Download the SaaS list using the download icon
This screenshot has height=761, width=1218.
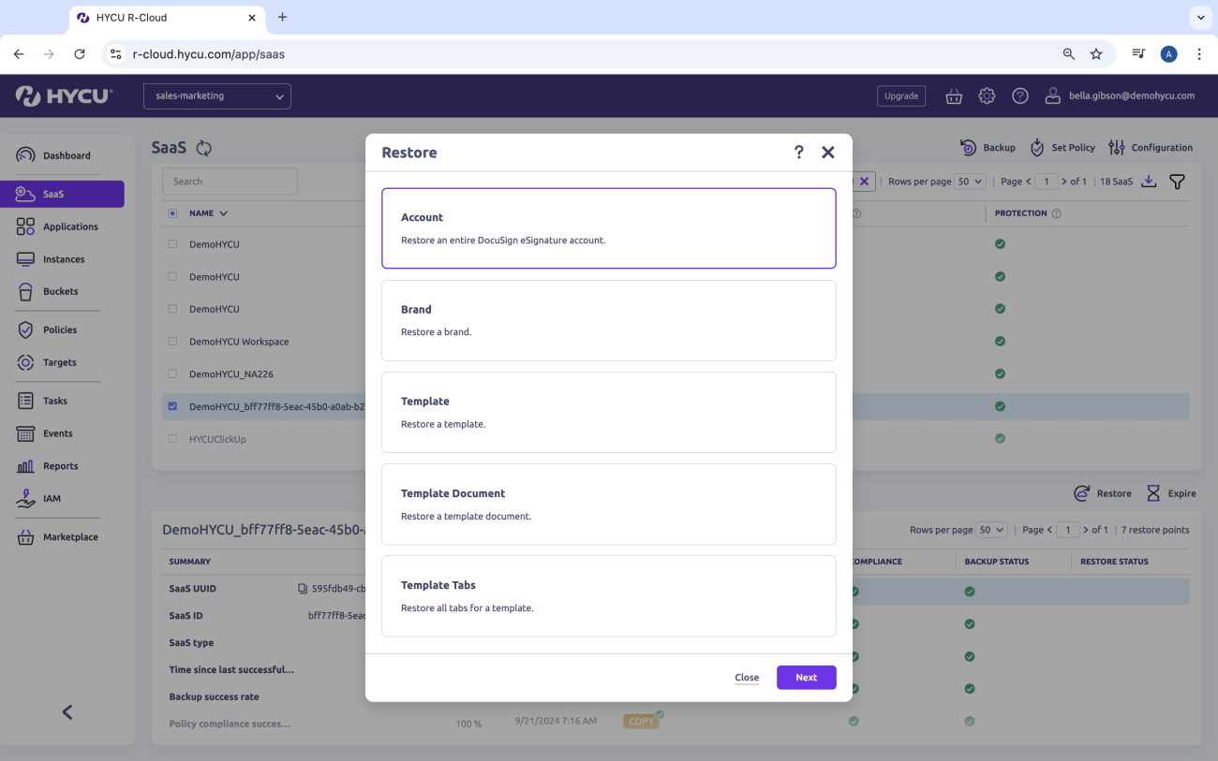(x=1150, y=181)
